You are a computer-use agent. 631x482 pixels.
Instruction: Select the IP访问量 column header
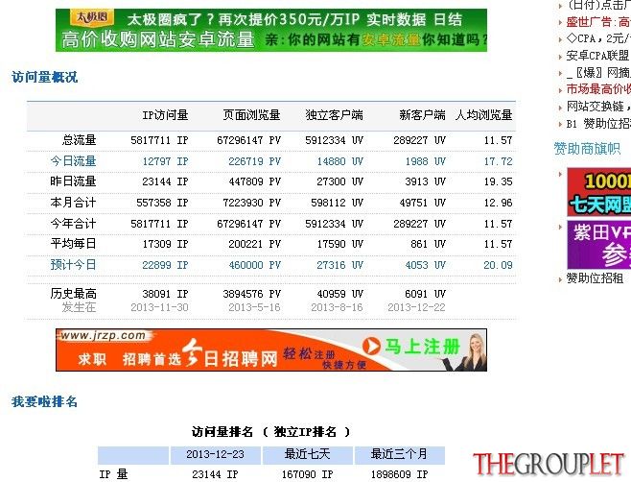click(x=165, y=115)
